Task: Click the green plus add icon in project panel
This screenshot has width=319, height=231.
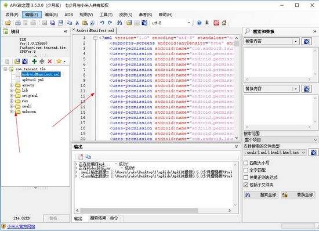Action: [34, 62]
